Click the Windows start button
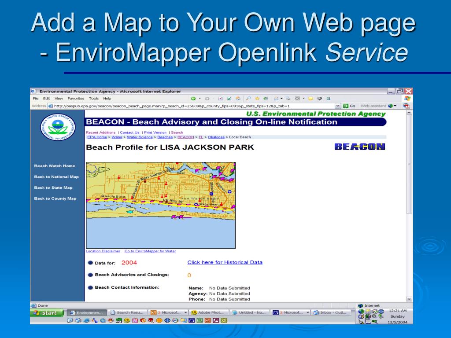This screenshot has width=451, height=338. 47,313
